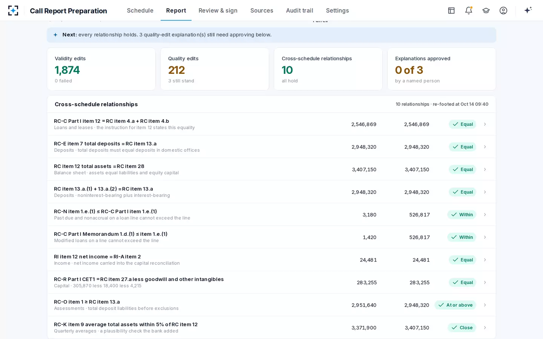Click the Close badge on RC-K item 9 row
Viewport: 543px width, 339px height.
point(462,328)
